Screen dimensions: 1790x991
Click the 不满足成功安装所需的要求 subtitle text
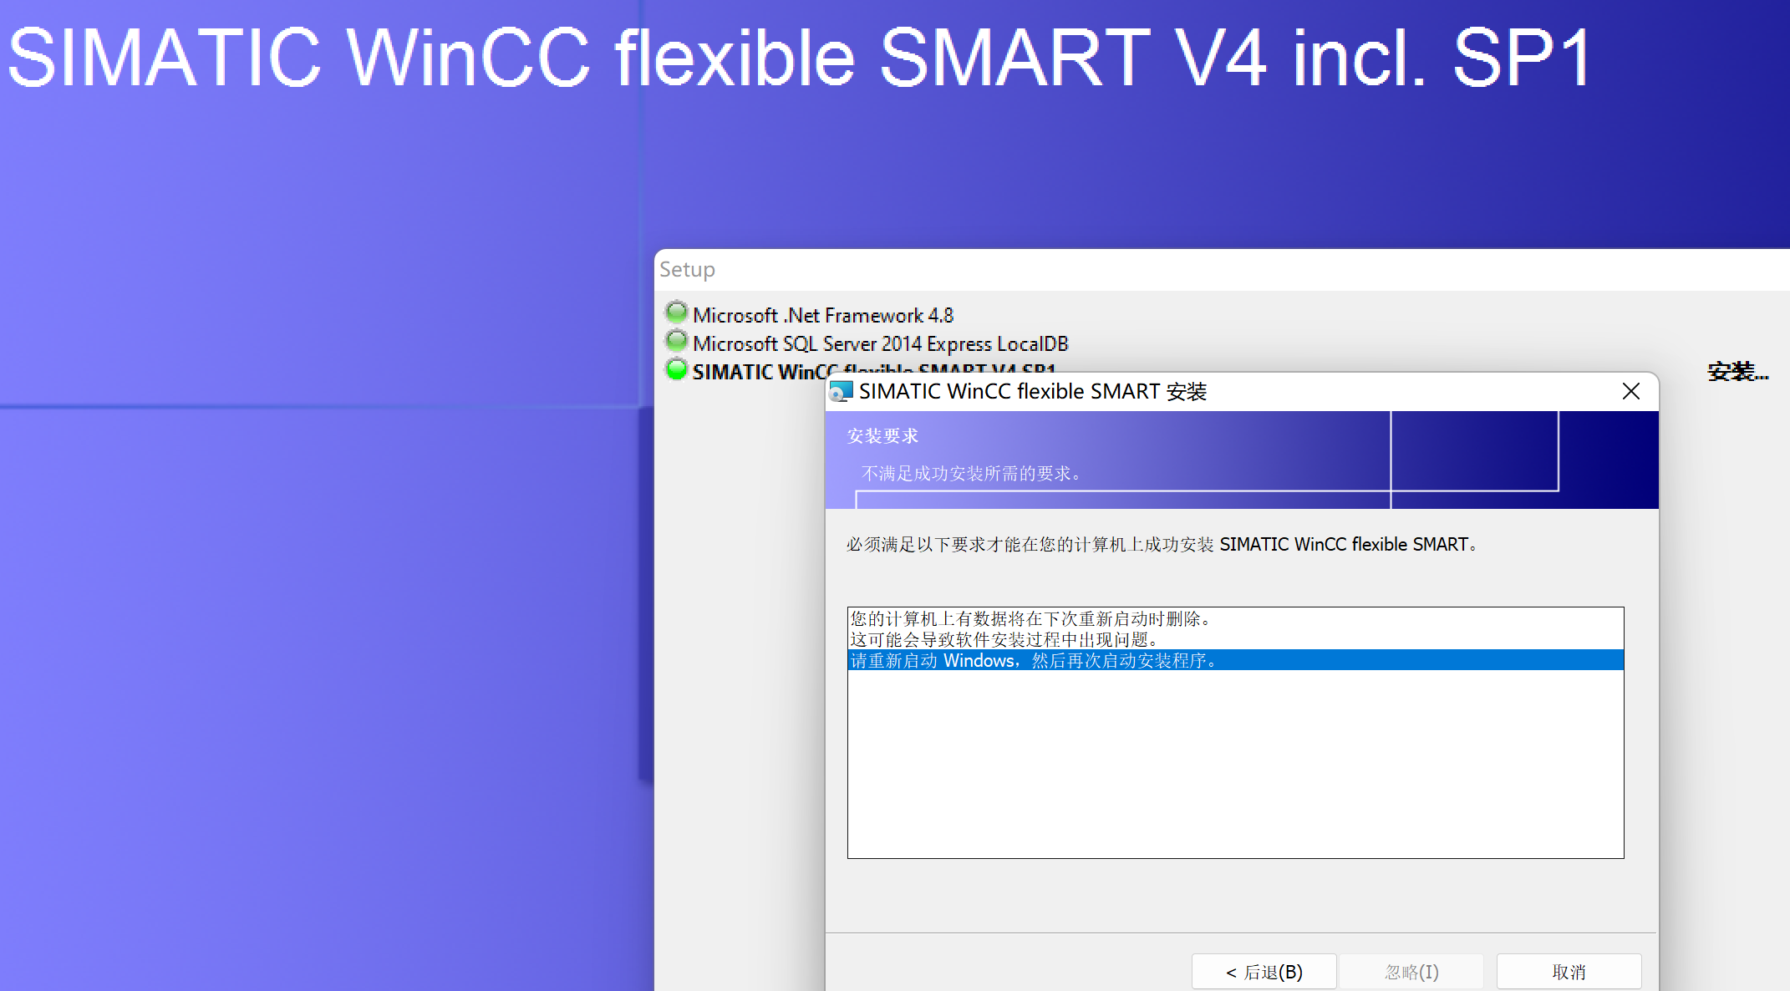click(x=972, y=473)
